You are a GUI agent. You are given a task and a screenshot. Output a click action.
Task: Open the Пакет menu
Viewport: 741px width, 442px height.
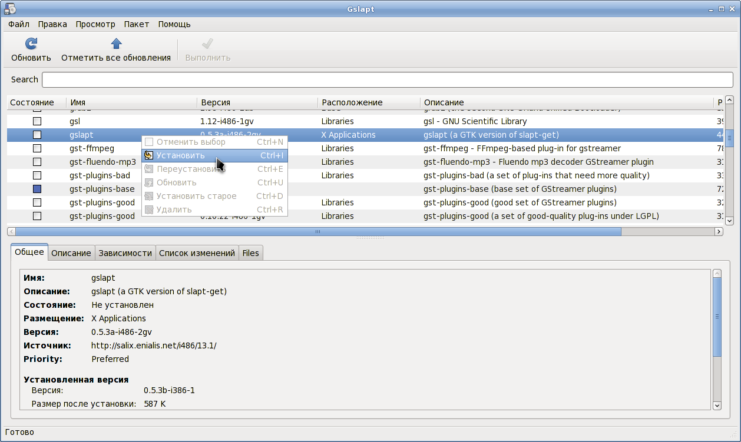coord(137,24)
